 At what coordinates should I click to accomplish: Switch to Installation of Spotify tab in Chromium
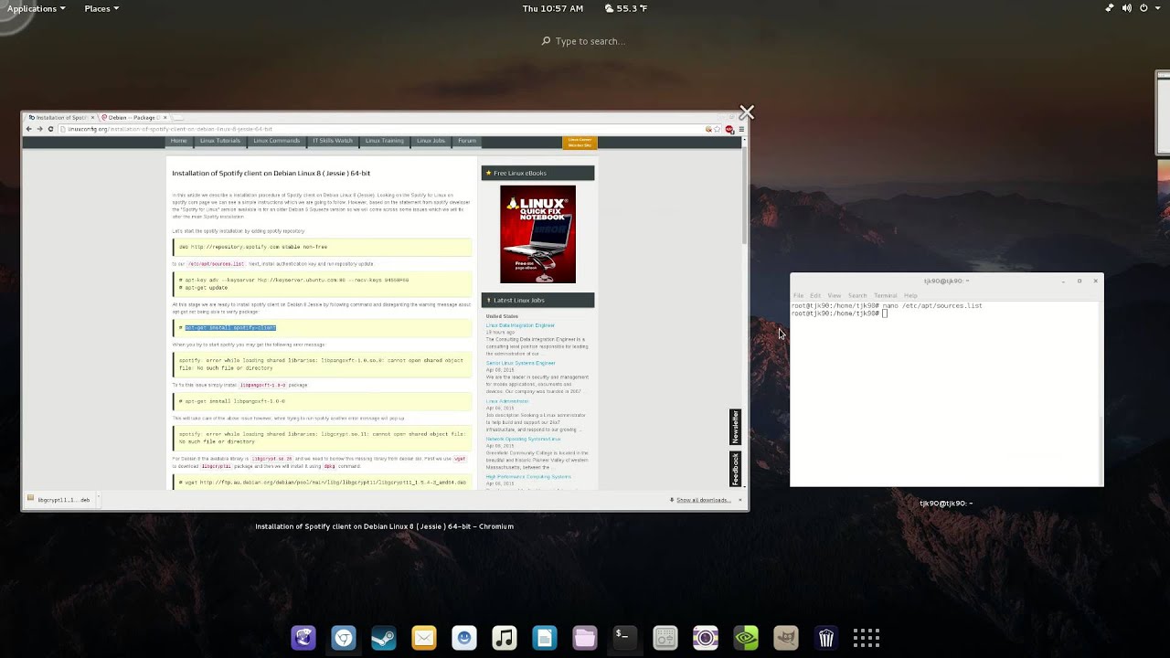[60, 117]
